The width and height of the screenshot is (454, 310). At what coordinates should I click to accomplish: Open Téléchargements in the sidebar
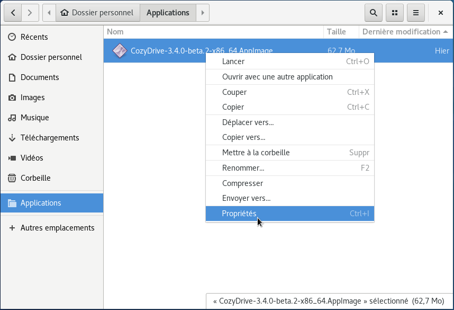[x=52, y=138]
